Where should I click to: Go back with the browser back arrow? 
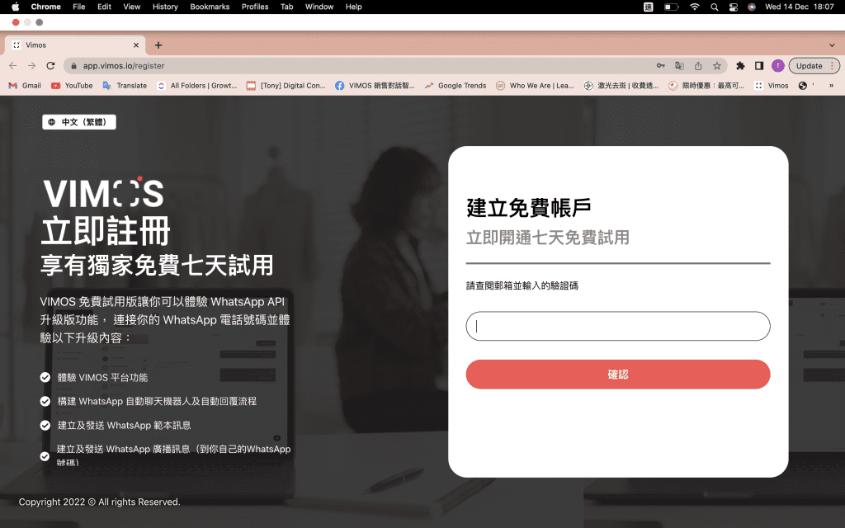tap(13, 66)
